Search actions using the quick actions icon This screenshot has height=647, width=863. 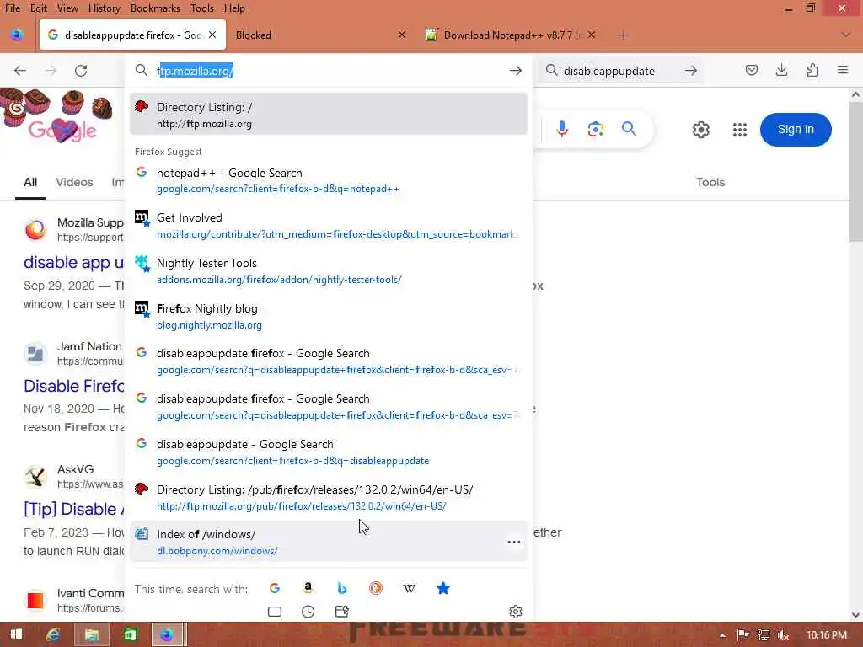point(342,612)
